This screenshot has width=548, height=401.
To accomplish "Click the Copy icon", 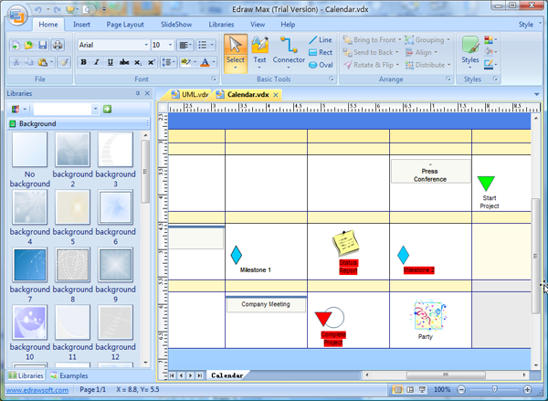I will [29, 62].
